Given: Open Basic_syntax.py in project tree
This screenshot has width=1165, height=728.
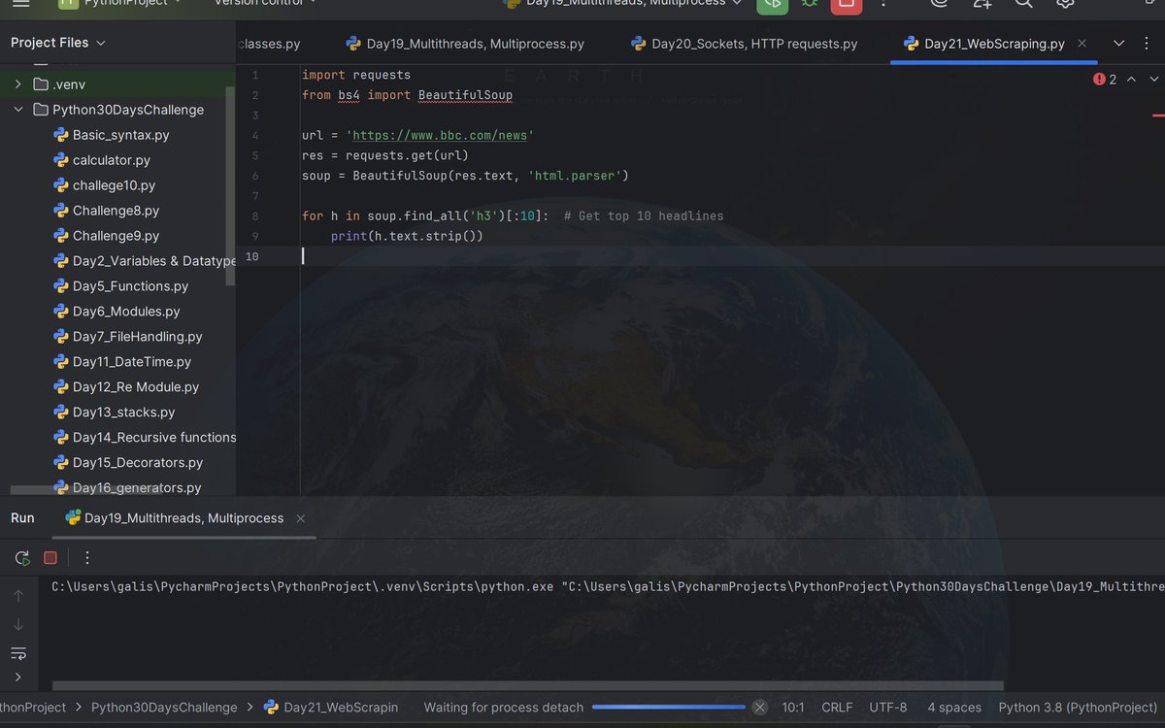Looking at the screenshot, I should (x=120, y=135).
